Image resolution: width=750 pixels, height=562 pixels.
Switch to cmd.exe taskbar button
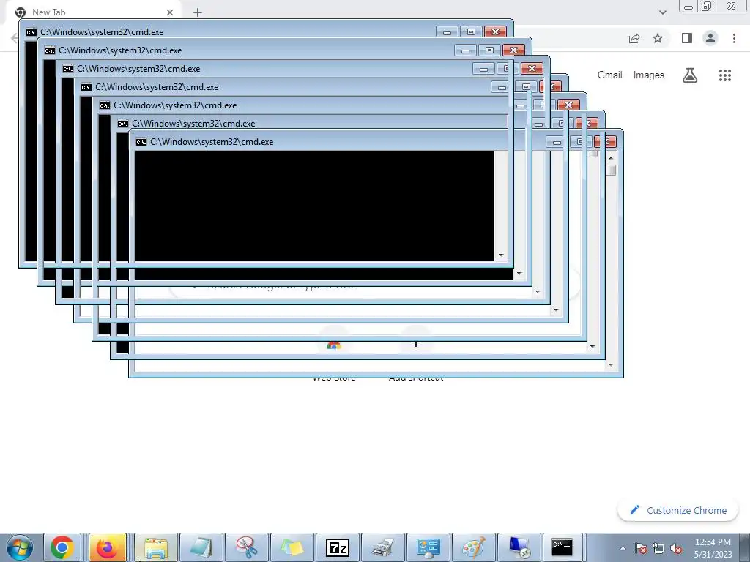coord(562,547)
